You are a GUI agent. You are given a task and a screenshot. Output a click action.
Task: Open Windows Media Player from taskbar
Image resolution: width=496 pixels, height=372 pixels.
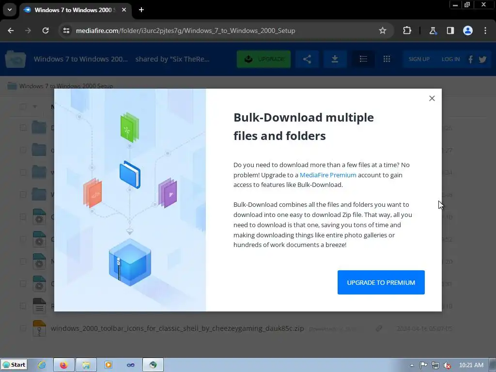(108, 365)
